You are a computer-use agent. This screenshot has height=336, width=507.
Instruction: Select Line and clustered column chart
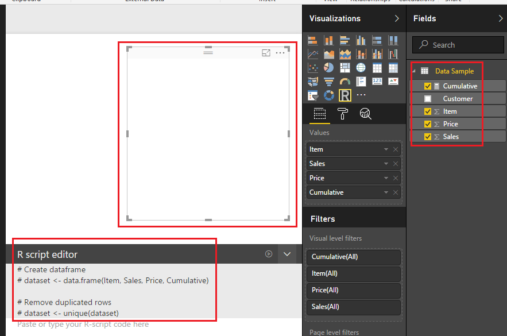tap(377, 54)
